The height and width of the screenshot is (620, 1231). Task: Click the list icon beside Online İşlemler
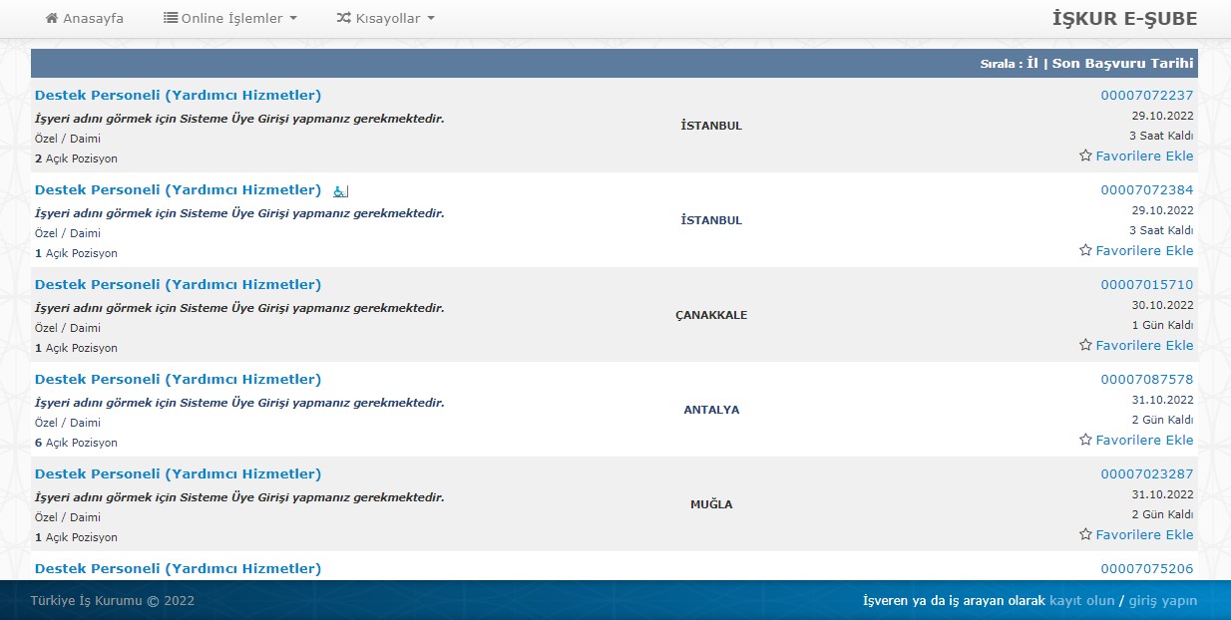click(171, 18)
